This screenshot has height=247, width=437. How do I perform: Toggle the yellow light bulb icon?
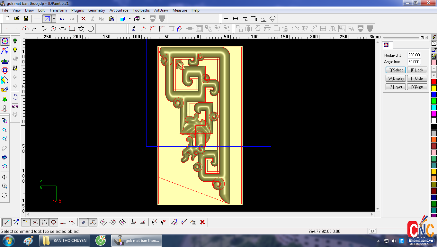point(15,50)
